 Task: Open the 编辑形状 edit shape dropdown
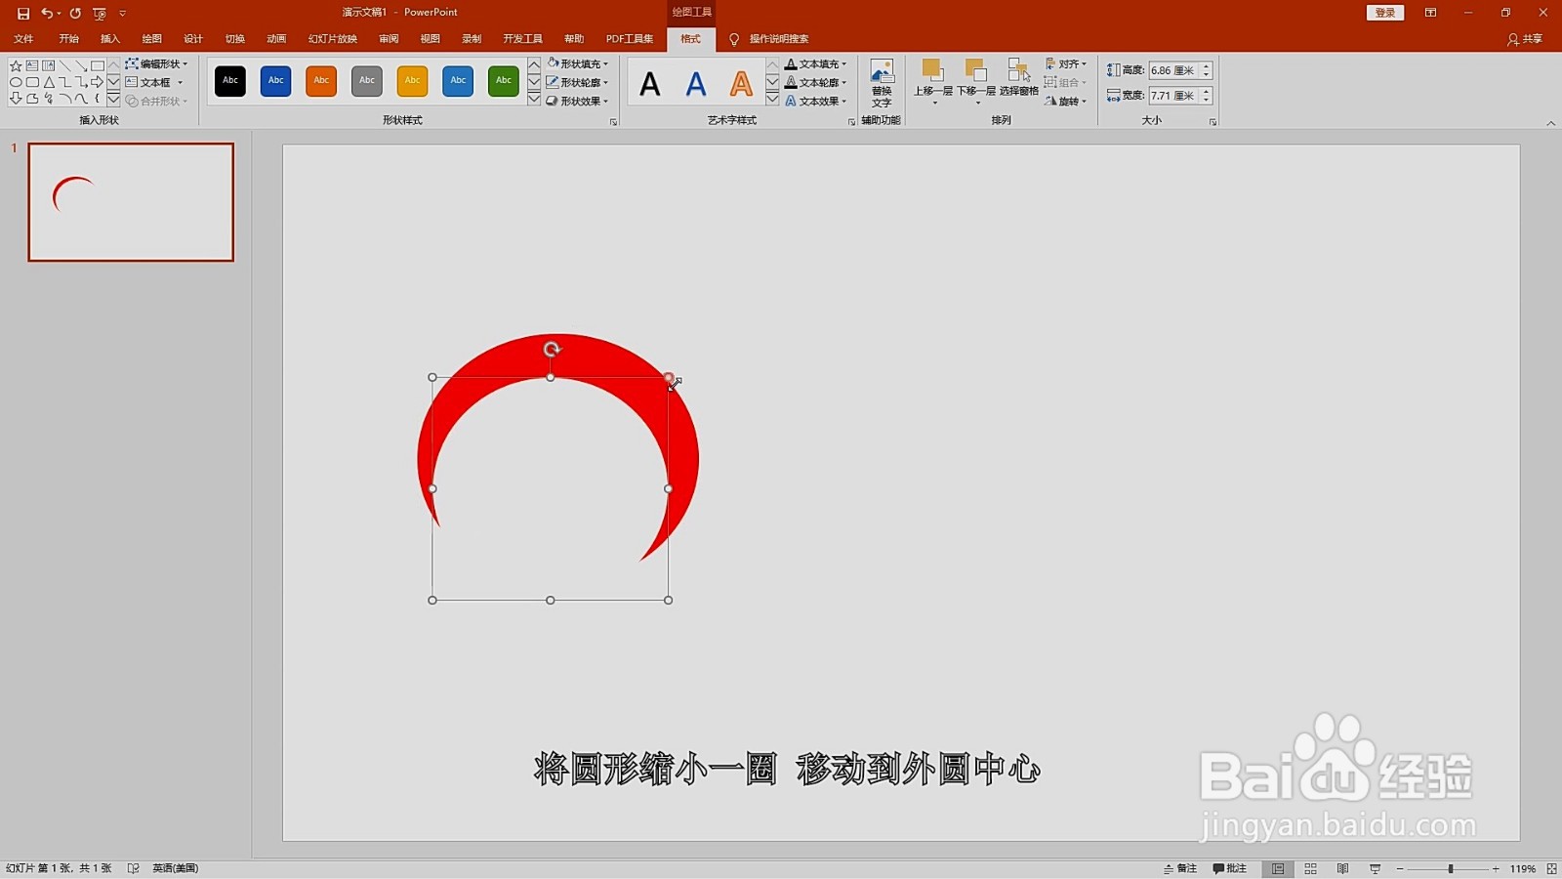[156, 63]
